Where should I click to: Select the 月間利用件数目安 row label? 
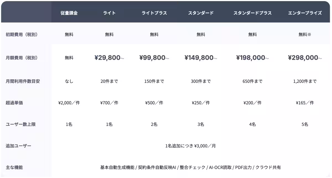pyautogui.click(x=23, y=81)
